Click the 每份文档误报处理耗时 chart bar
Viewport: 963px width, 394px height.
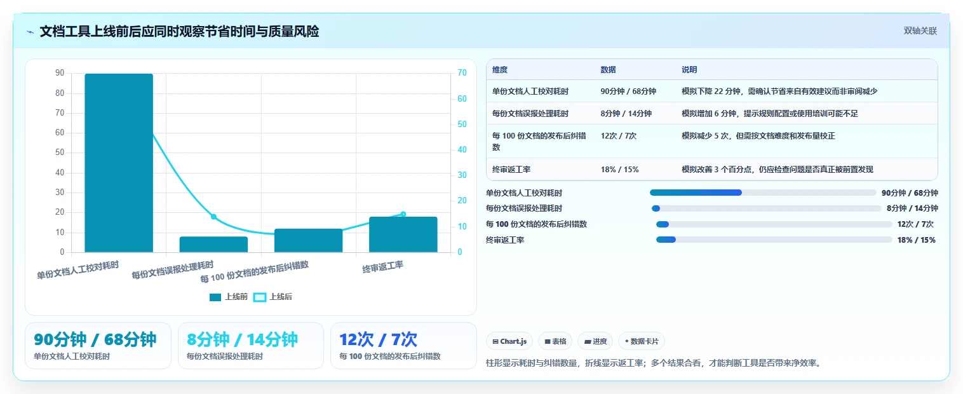pos(213,245)
